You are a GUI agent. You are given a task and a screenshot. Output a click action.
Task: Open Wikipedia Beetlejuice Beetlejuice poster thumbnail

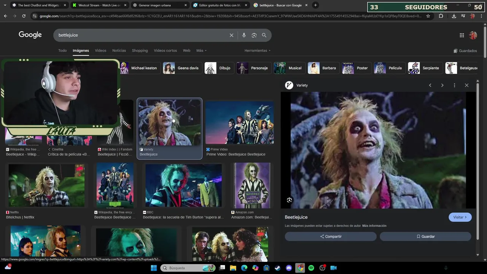pyautogui.click(x=115, y=186)
